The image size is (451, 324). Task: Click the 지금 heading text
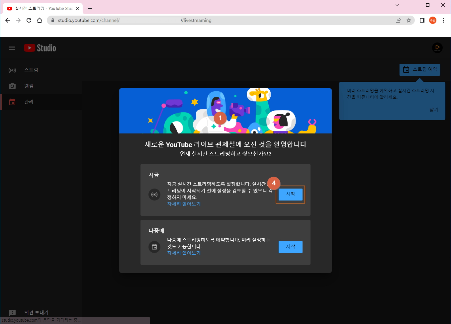pos(154,175)
